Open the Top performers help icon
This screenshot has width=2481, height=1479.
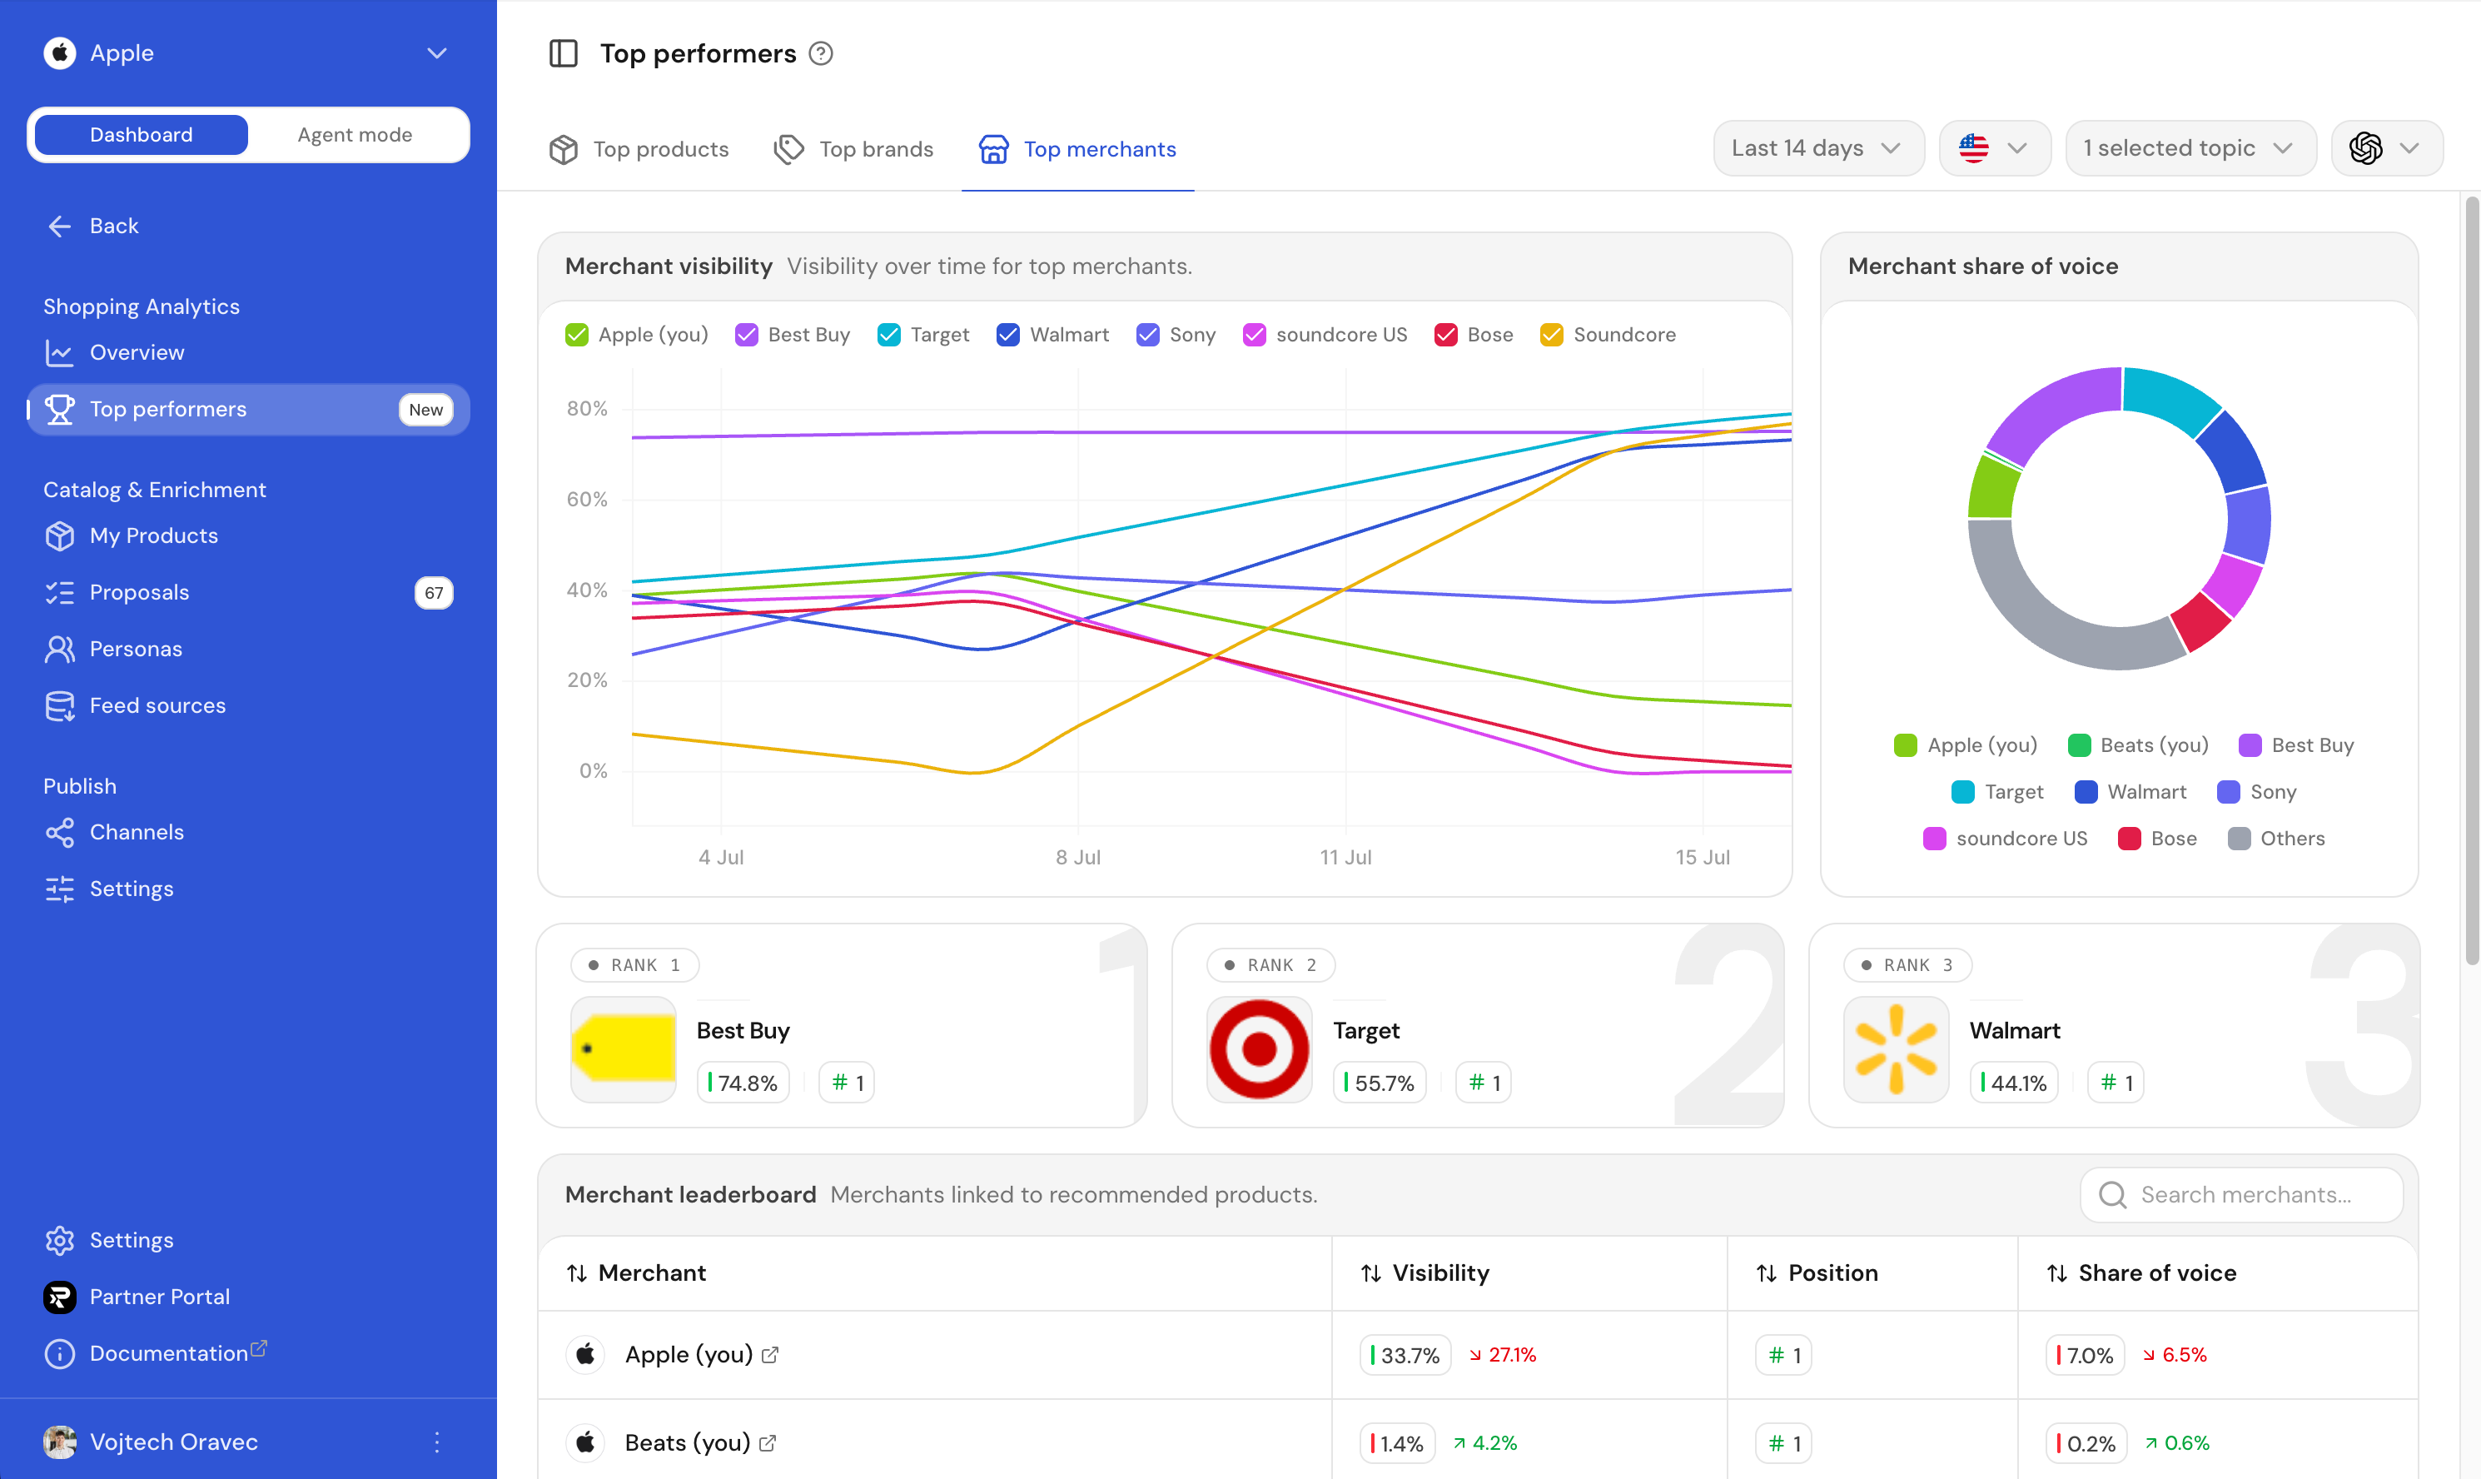[820, 52]
